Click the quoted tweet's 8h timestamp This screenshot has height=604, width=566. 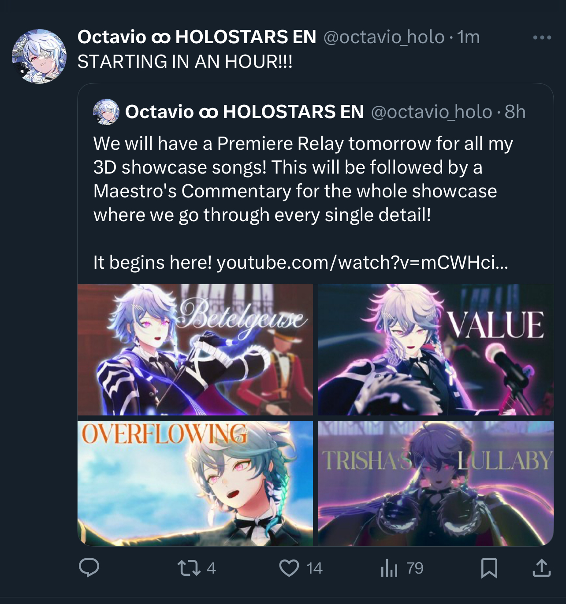[515, 112]
